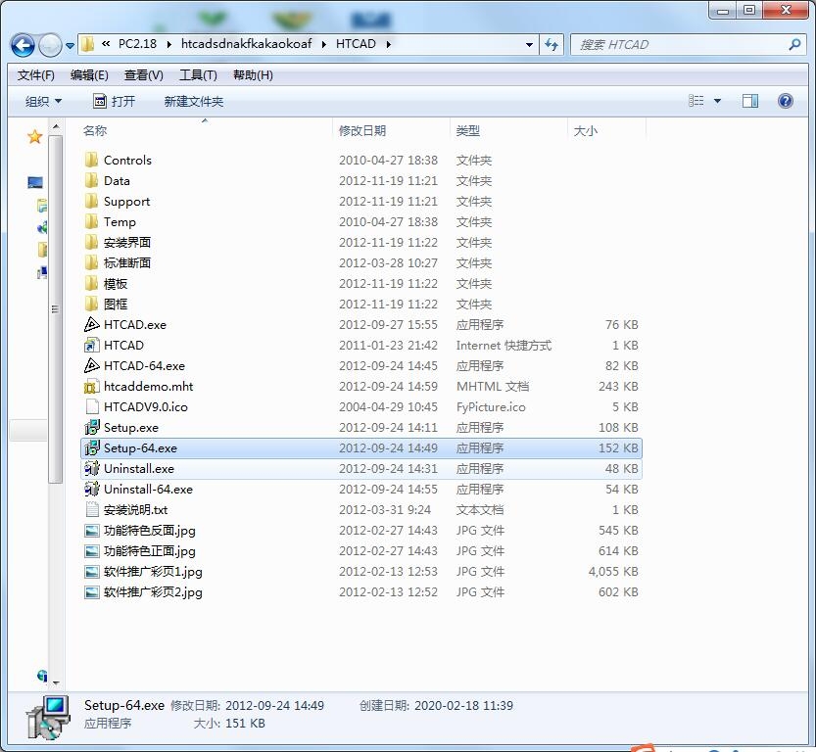The image size is (816, 752).
Task: Select the Temp folder icon
Action: 91,221
